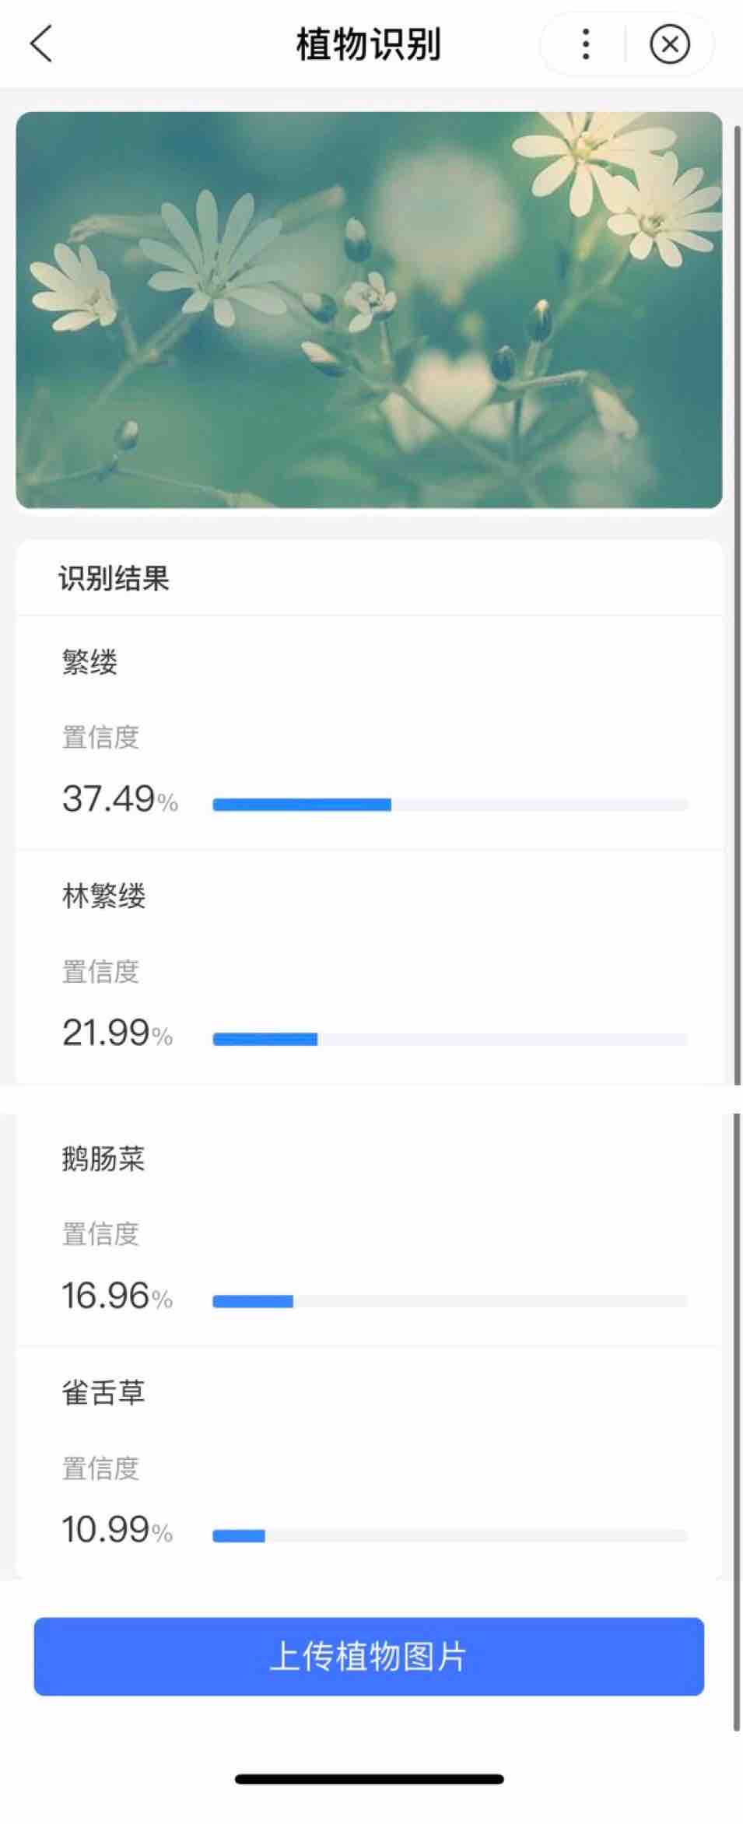Screen dimensions: 743x1824
Task: Click the 10.99% confidence bar
Action: (x=450, y=1535)
